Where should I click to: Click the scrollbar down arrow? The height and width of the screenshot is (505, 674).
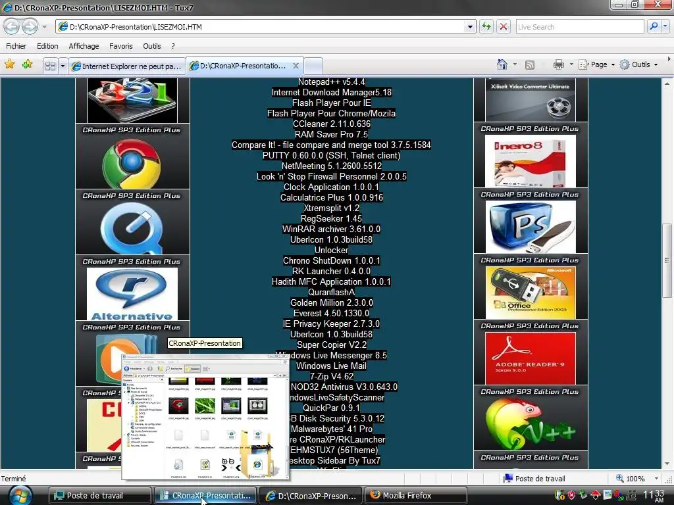pyautogui.click(x=667, y=464)
